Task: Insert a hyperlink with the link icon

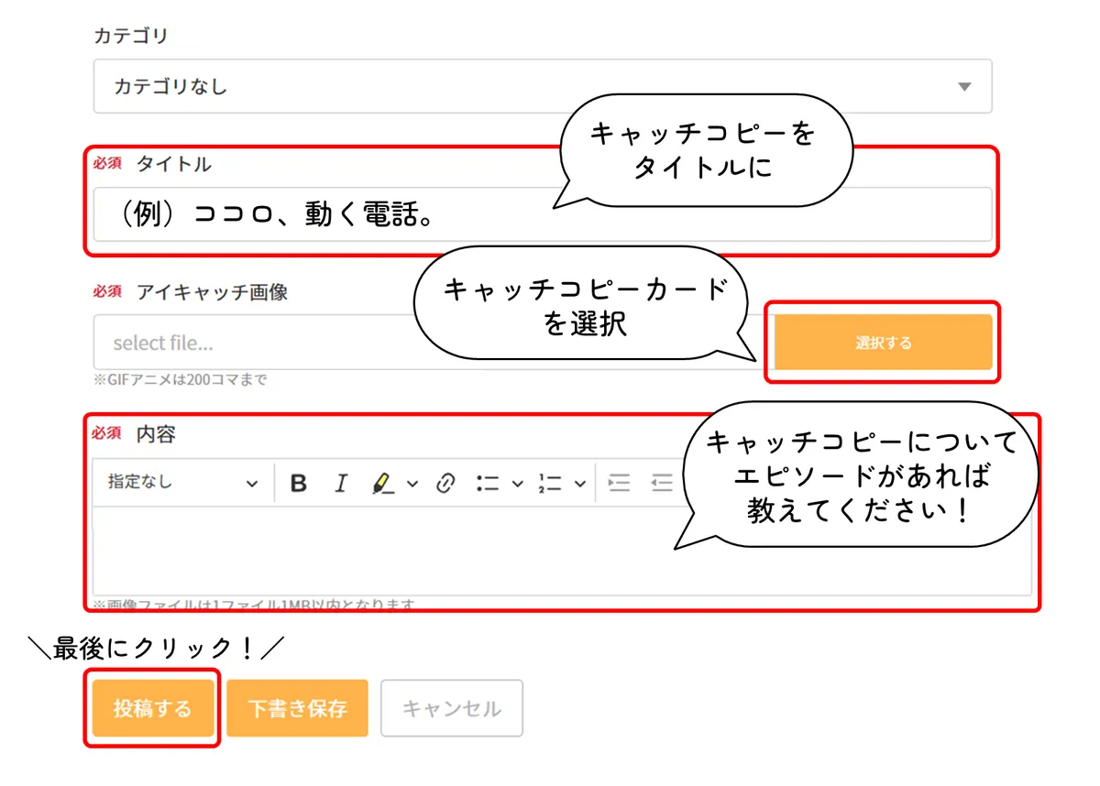Action: tap(445, 484)
